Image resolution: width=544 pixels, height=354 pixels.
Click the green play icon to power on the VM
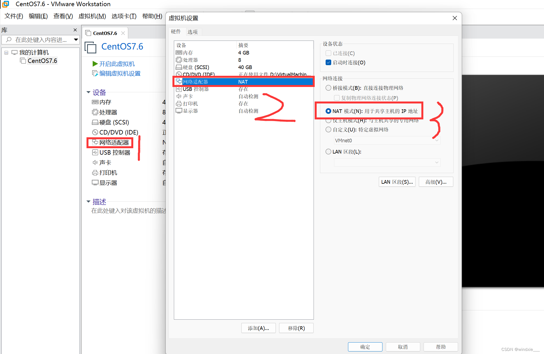pos(95,64)
